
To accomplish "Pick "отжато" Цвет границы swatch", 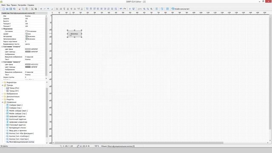I will (x=28, y=52).
